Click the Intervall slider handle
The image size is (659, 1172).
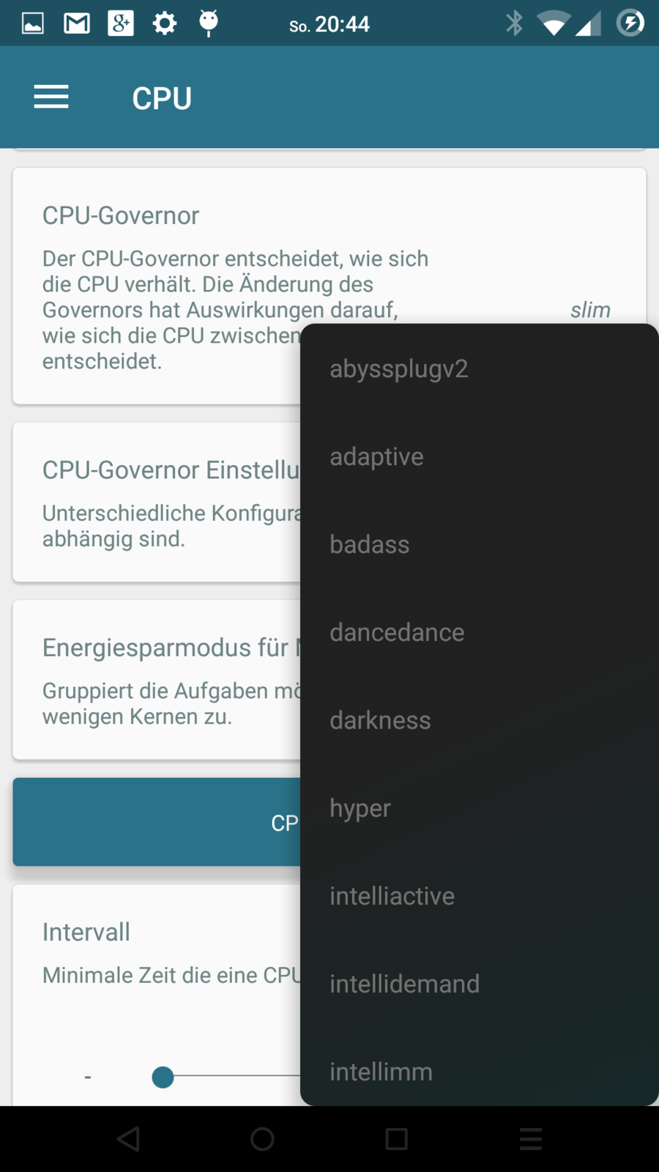click(x=163, y=1077)
